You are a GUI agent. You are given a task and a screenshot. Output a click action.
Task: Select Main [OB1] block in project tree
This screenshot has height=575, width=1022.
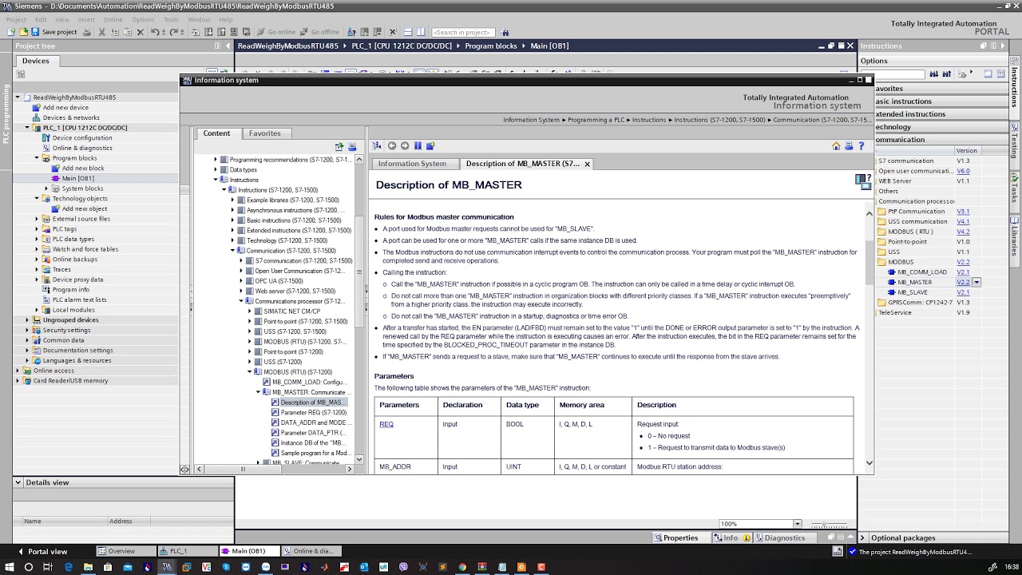[x=78, y=178]
